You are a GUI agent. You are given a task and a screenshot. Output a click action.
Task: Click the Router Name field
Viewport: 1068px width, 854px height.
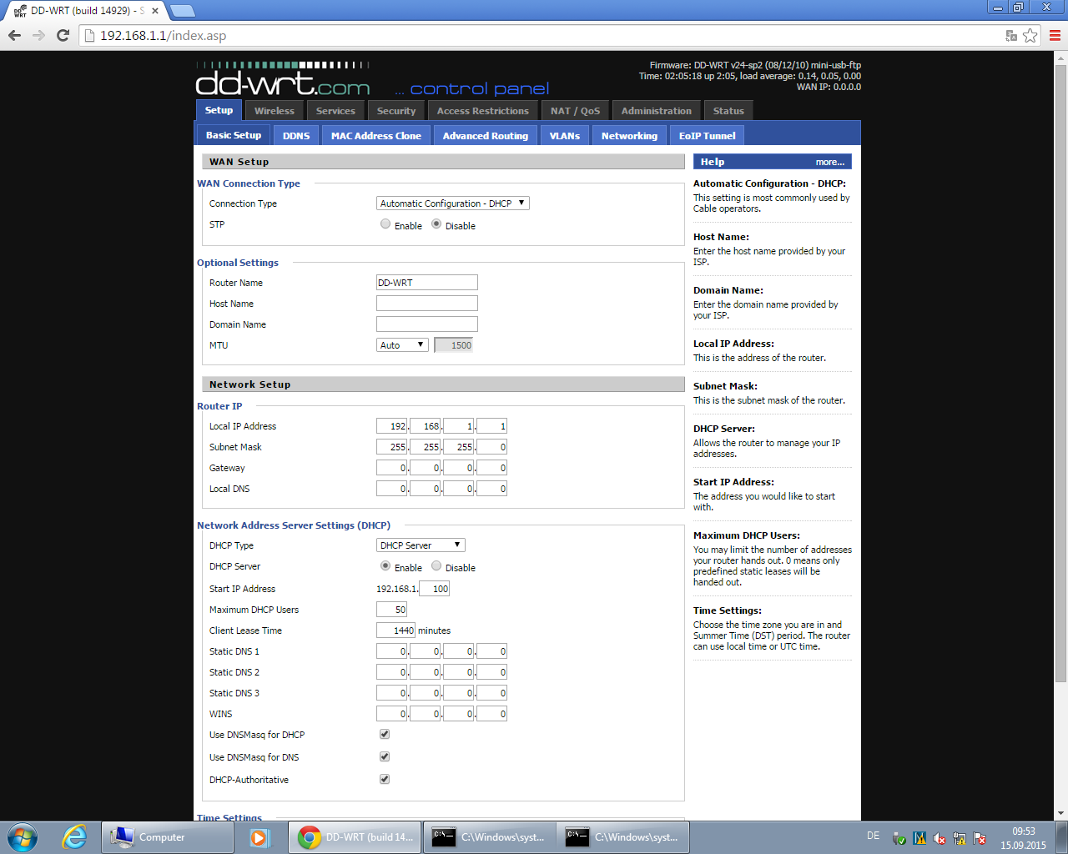pos(427,283)
